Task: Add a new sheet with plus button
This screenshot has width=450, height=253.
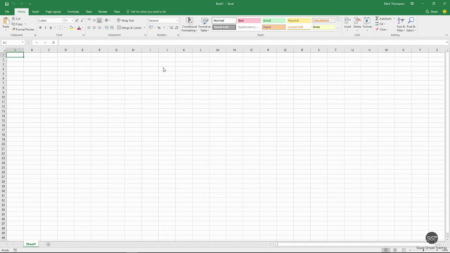Action: click(x=49, y=244)
